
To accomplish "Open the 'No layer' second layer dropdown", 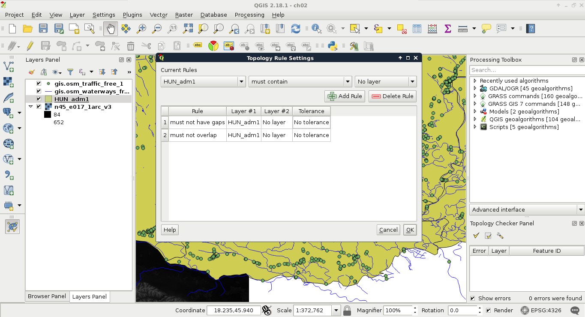I will 386,81.
